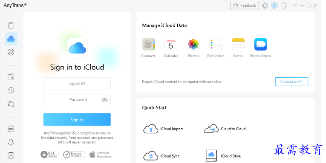Open Phone Switcher icon in sidebar
326x163 pixels.
click(x=11, y=77)
